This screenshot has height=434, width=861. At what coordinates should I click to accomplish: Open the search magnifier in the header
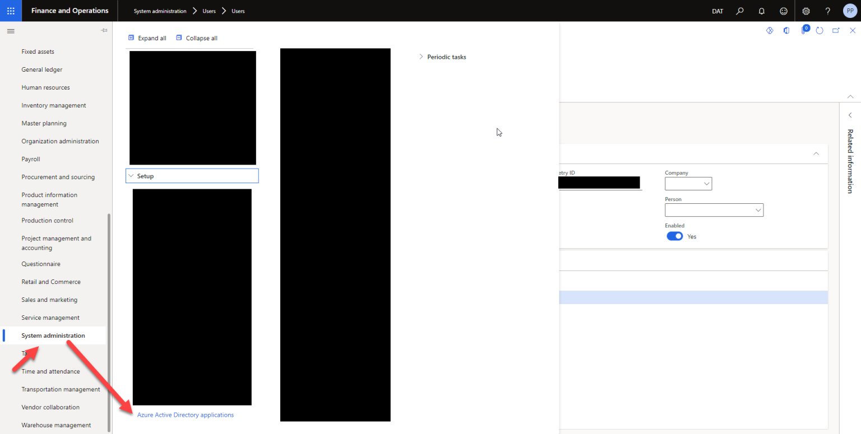tap(740, 11)
